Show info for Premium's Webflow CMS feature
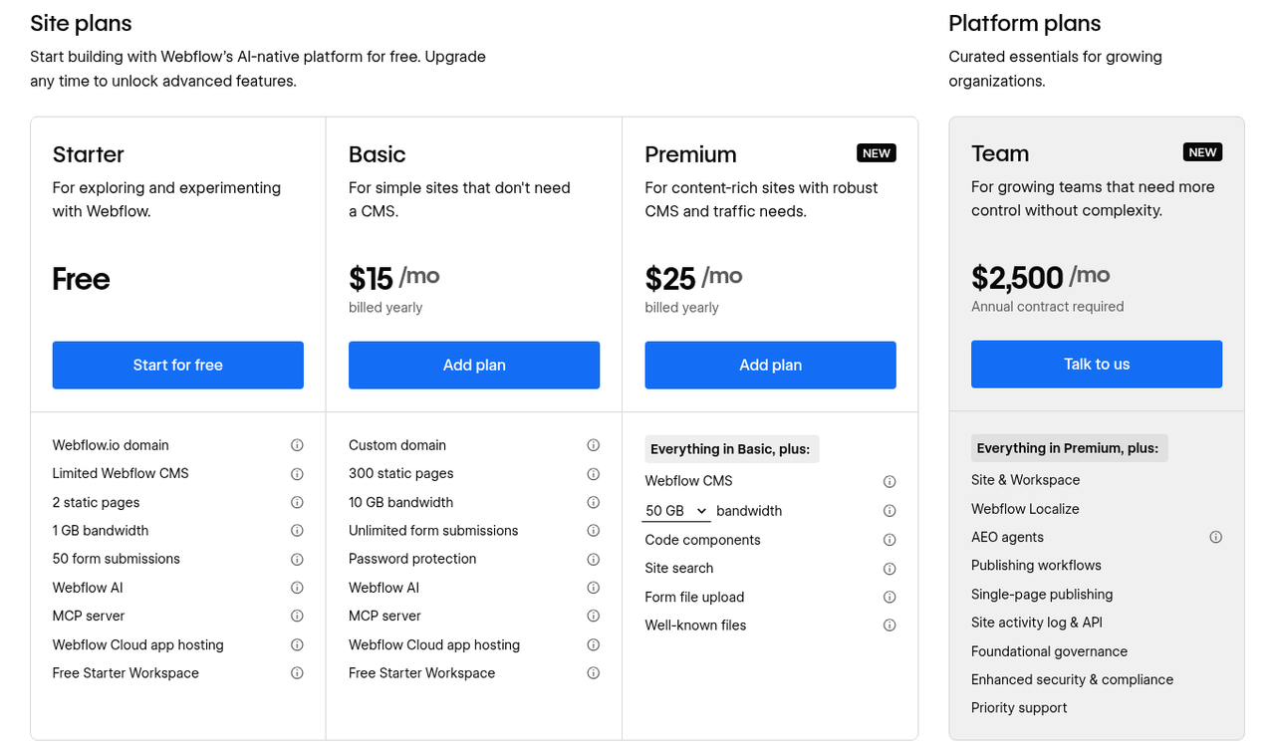The width and height of the screenshot is (1275, 750). tap(890, 482)
